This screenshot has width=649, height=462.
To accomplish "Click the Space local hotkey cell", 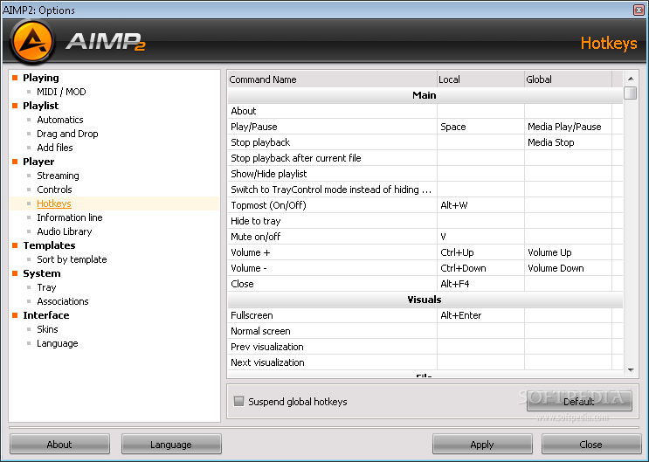I will [x=481, y=127].
